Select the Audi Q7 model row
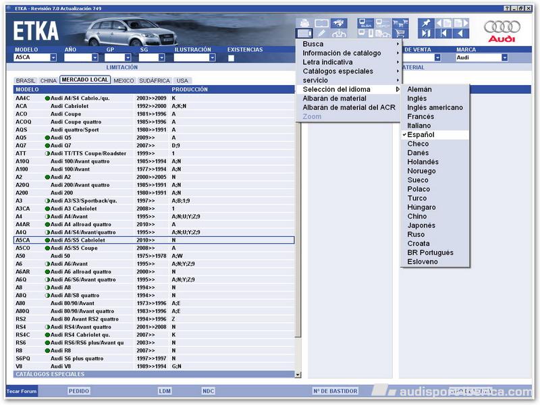The width and height of the screenshot is (540, 405). click(154, 146)
